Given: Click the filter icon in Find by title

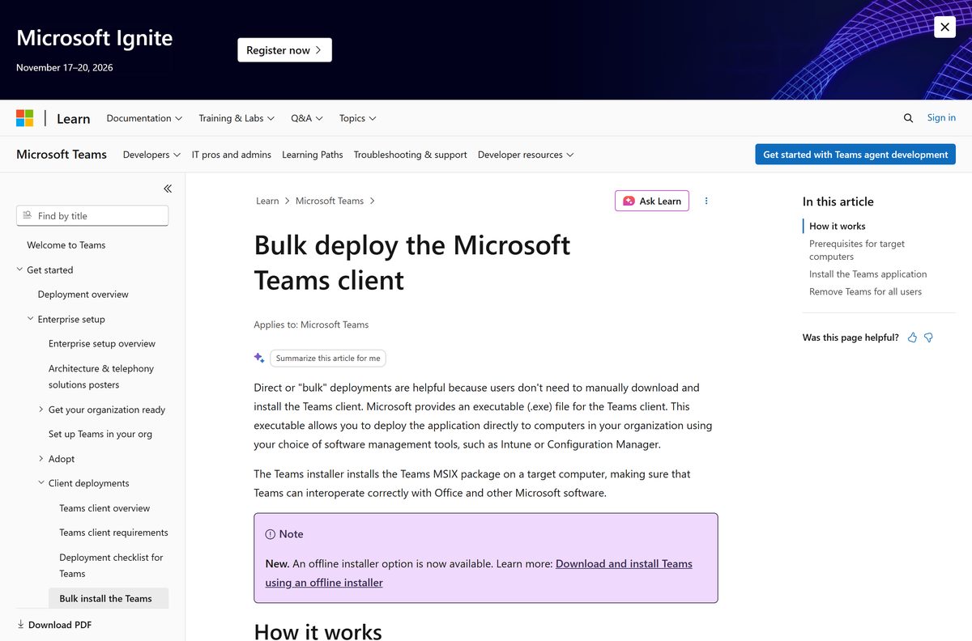Looking at the screenshot, I should tap(28, 215).
